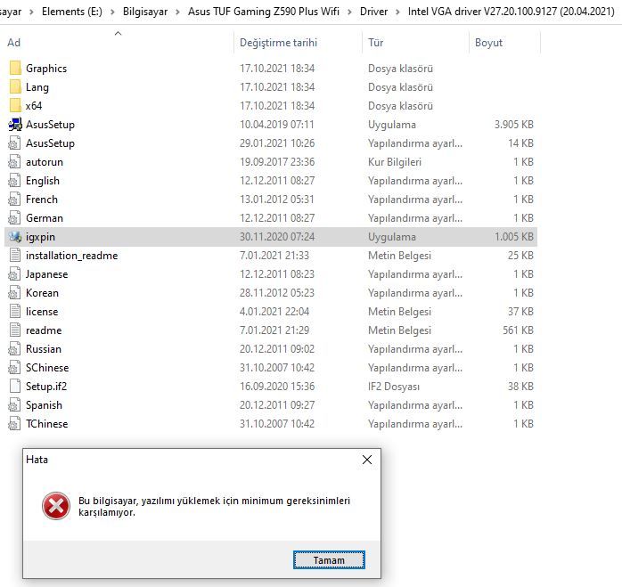Select the Korean file name
The image size is (622, 587).
pyautogui.click(x=42, y=293)
